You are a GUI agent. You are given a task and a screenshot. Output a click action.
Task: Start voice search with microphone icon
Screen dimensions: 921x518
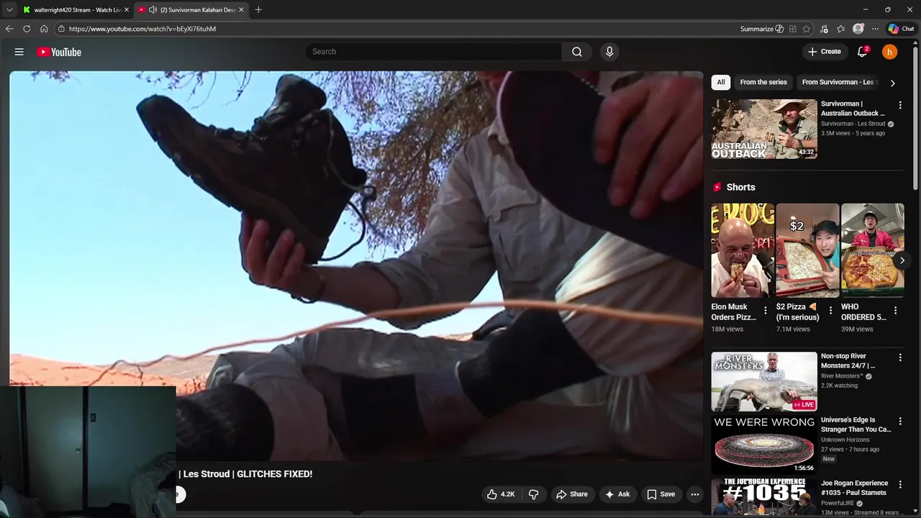pos(609,52)
